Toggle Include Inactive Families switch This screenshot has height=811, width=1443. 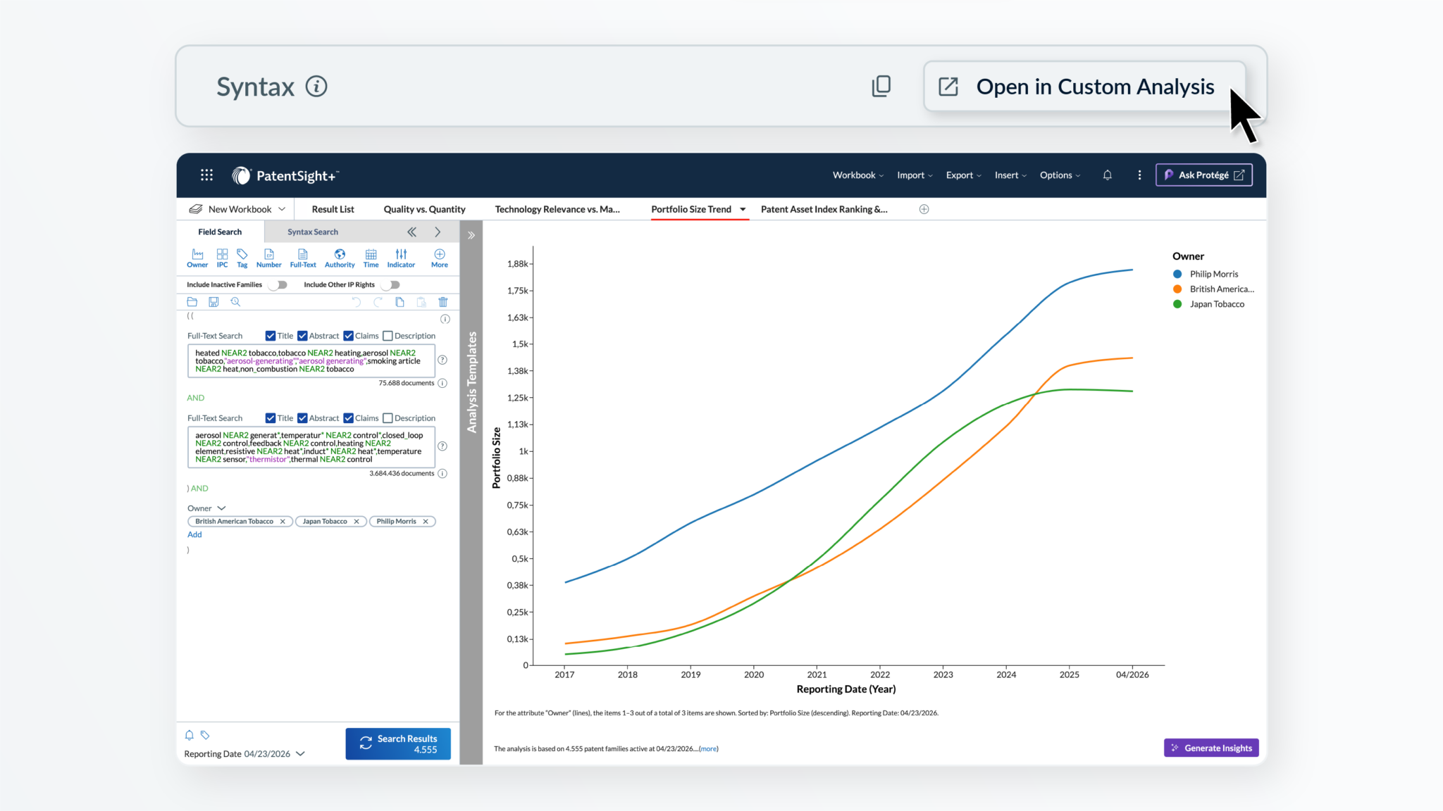point(279,284)
